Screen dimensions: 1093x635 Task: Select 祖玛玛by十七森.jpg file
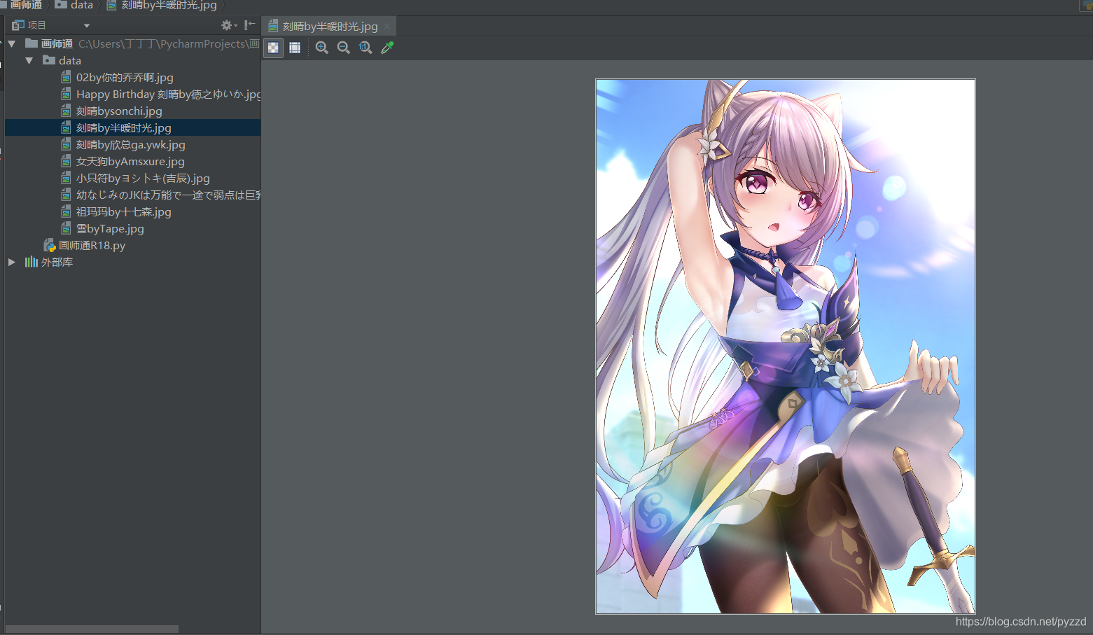tap(124, 211)
